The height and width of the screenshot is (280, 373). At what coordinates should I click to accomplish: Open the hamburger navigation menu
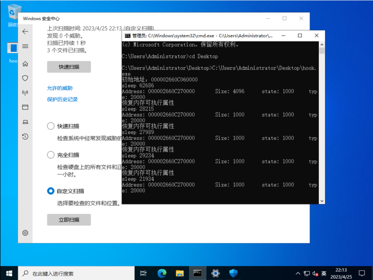25,46
